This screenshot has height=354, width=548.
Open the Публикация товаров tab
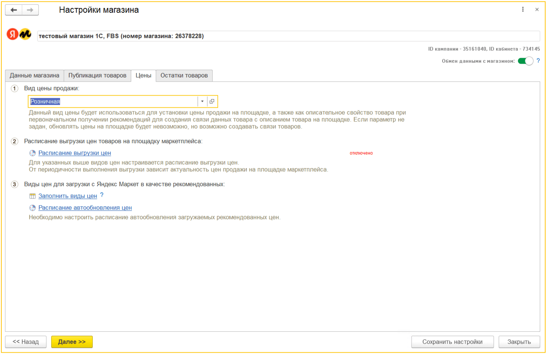pos(97,76)
